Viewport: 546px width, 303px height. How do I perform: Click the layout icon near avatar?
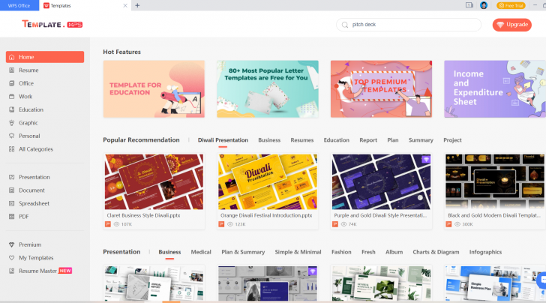pos(469,5)
